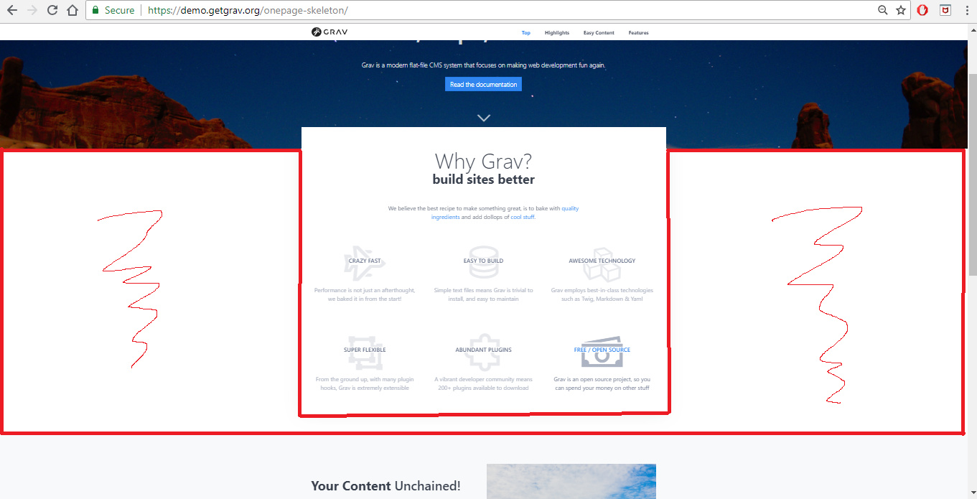977x499 pixels.
Task: Click the AWESOME TECHNOLOGY feature title
Action: click(x=602, y=261)
